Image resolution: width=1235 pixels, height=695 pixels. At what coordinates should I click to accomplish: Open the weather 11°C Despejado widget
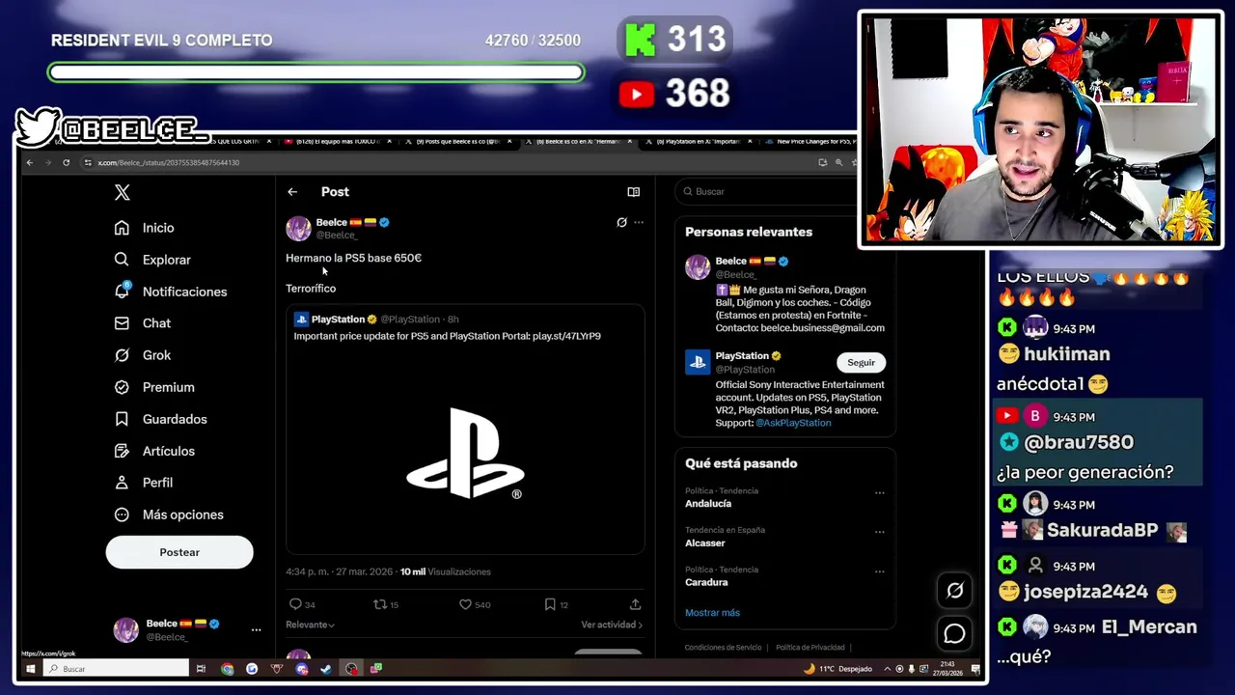(837, 668)
